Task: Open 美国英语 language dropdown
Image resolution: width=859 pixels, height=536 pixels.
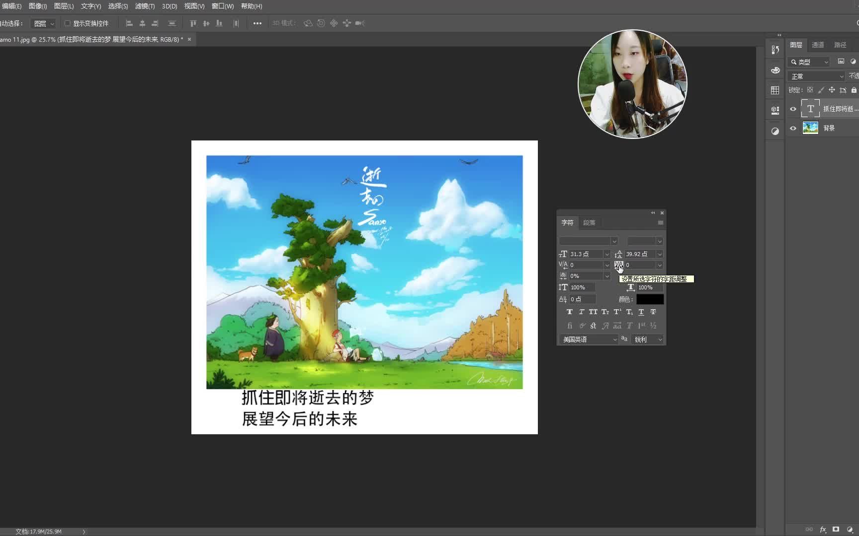Action: tap(589, 339)
